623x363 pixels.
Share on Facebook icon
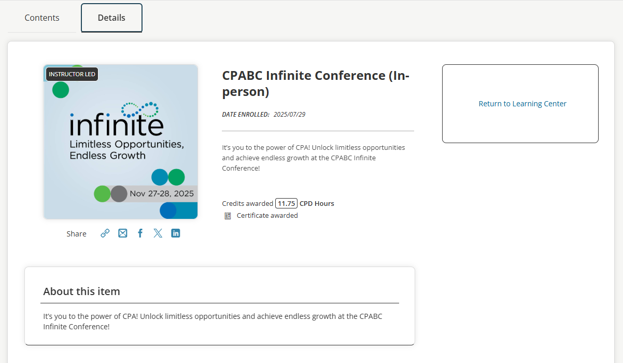pos(140,233)
